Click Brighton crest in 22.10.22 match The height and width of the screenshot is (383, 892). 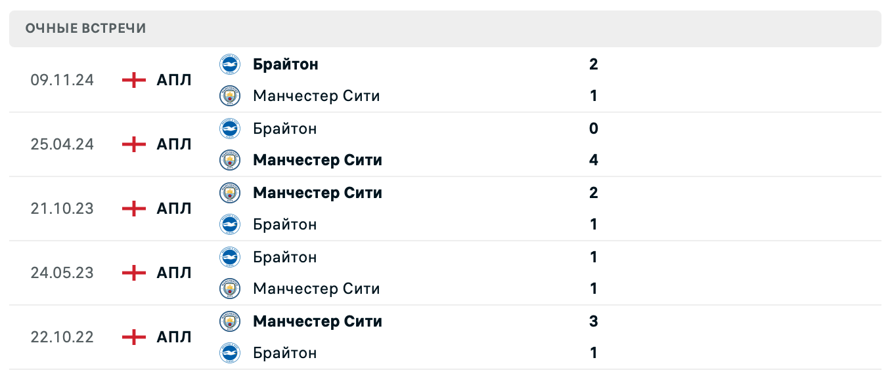[230, 353]
